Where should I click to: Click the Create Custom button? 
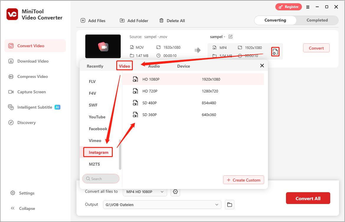[243, 180]
